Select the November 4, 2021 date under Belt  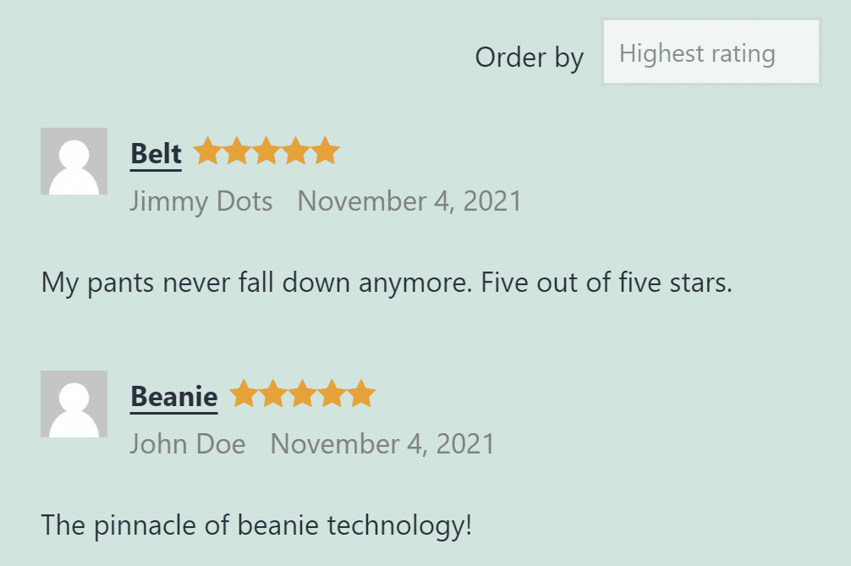pyautogui.click(x=409, y=201)
